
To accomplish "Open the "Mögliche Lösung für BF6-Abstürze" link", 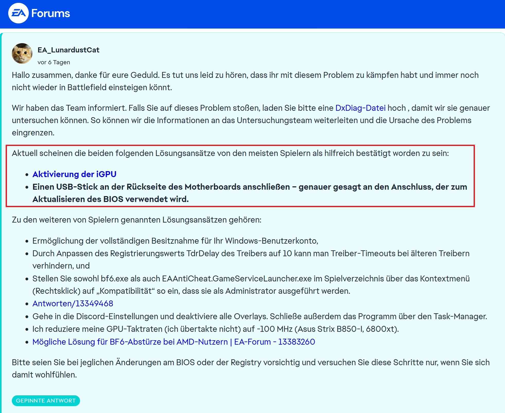I will (x=174, y=342).
